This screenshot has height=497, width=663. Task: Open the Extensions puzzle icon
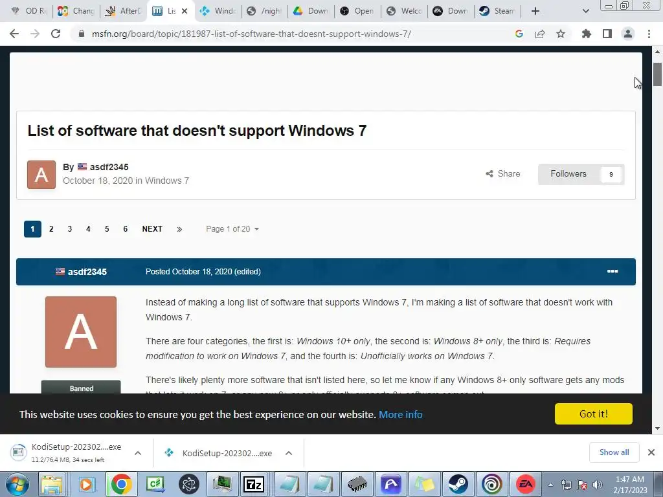click(x=587, y=34)
